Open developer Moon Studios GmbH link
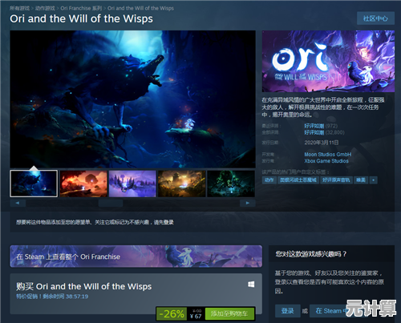Screen dimensions: 401x323 click(328, 155)
